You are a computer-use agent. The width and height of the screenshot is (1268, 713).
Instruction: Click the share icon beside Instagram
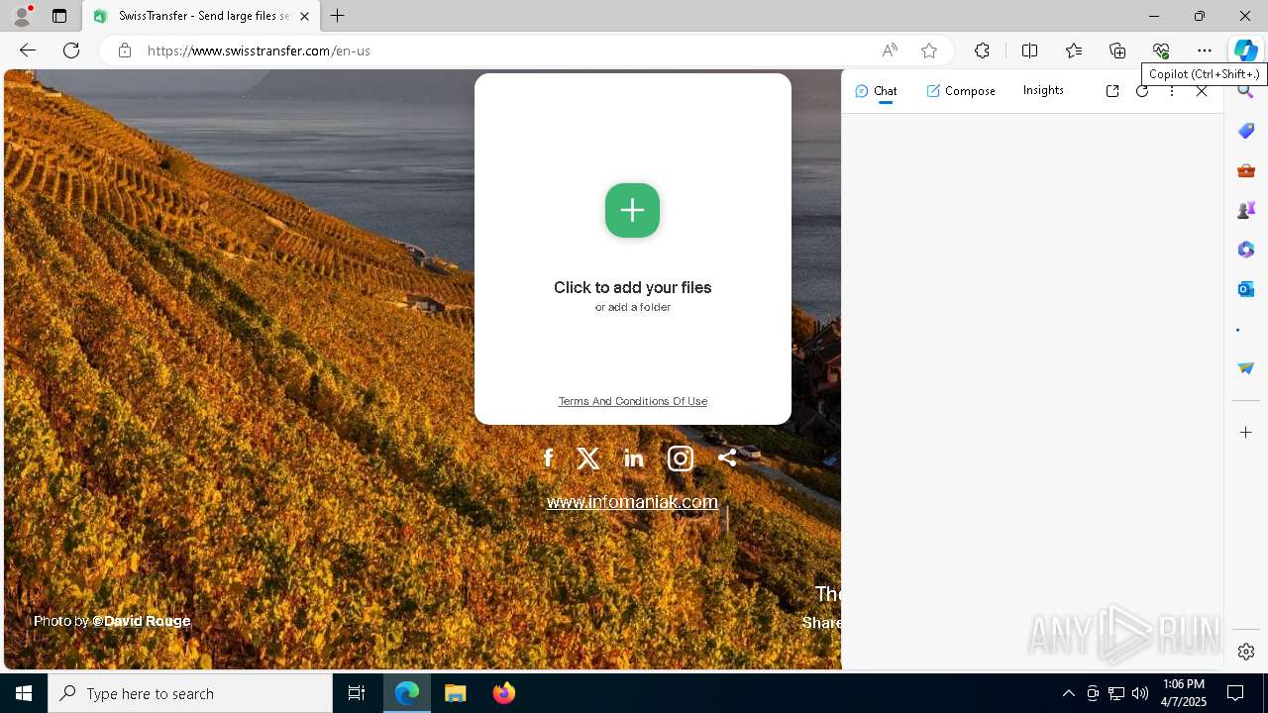pos(727,458)
